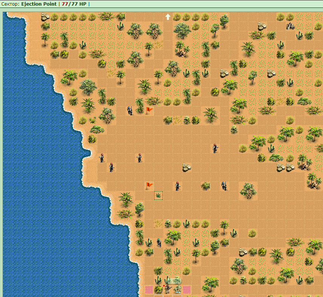This screenshot has height=297, width=323.
Task: Target the blue-helmet soldier beside the large lone tree
Action: 224,186
